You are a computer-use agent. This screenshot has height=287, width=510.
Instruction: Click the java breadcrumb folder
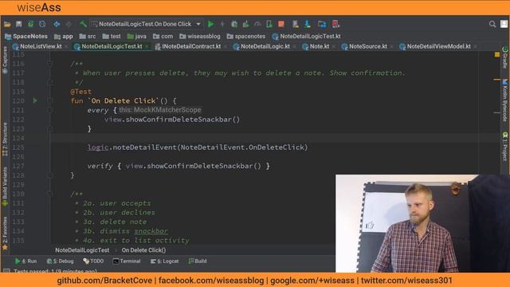(x=137, y=36)
